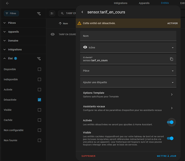Switch to the Intégrations tab

click(x=120, y=3)
